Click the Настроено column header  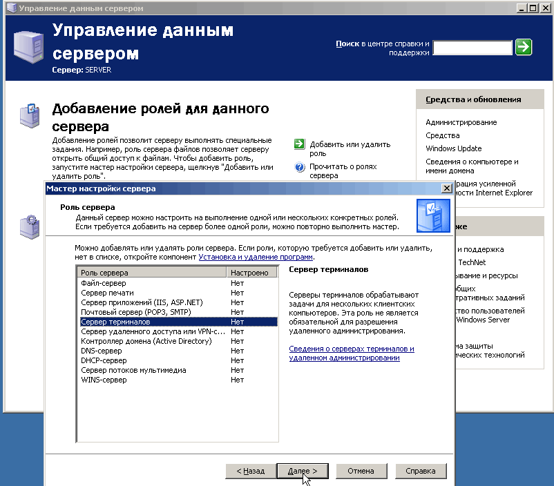coord(252,273)
